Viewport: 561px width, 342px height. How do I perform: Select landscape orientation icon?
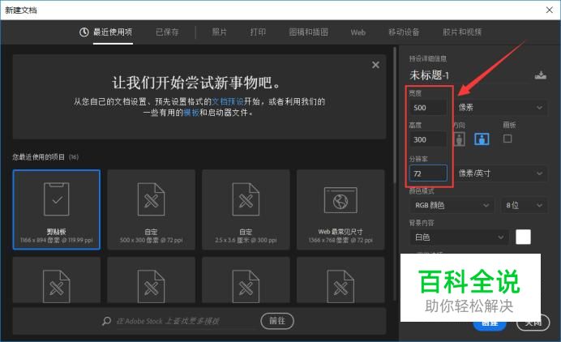[482, 139]
